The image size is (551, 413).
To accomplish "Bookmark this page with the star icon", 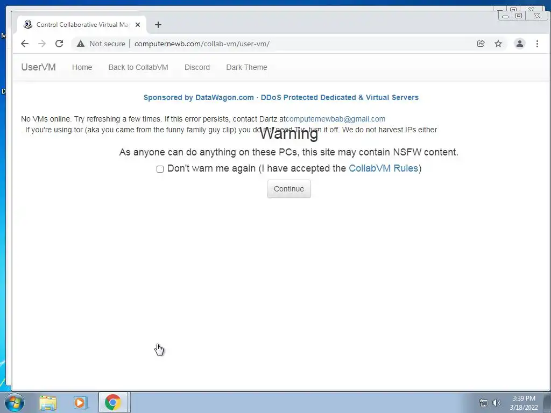I will pyautogui.click(x=498, y=44).
